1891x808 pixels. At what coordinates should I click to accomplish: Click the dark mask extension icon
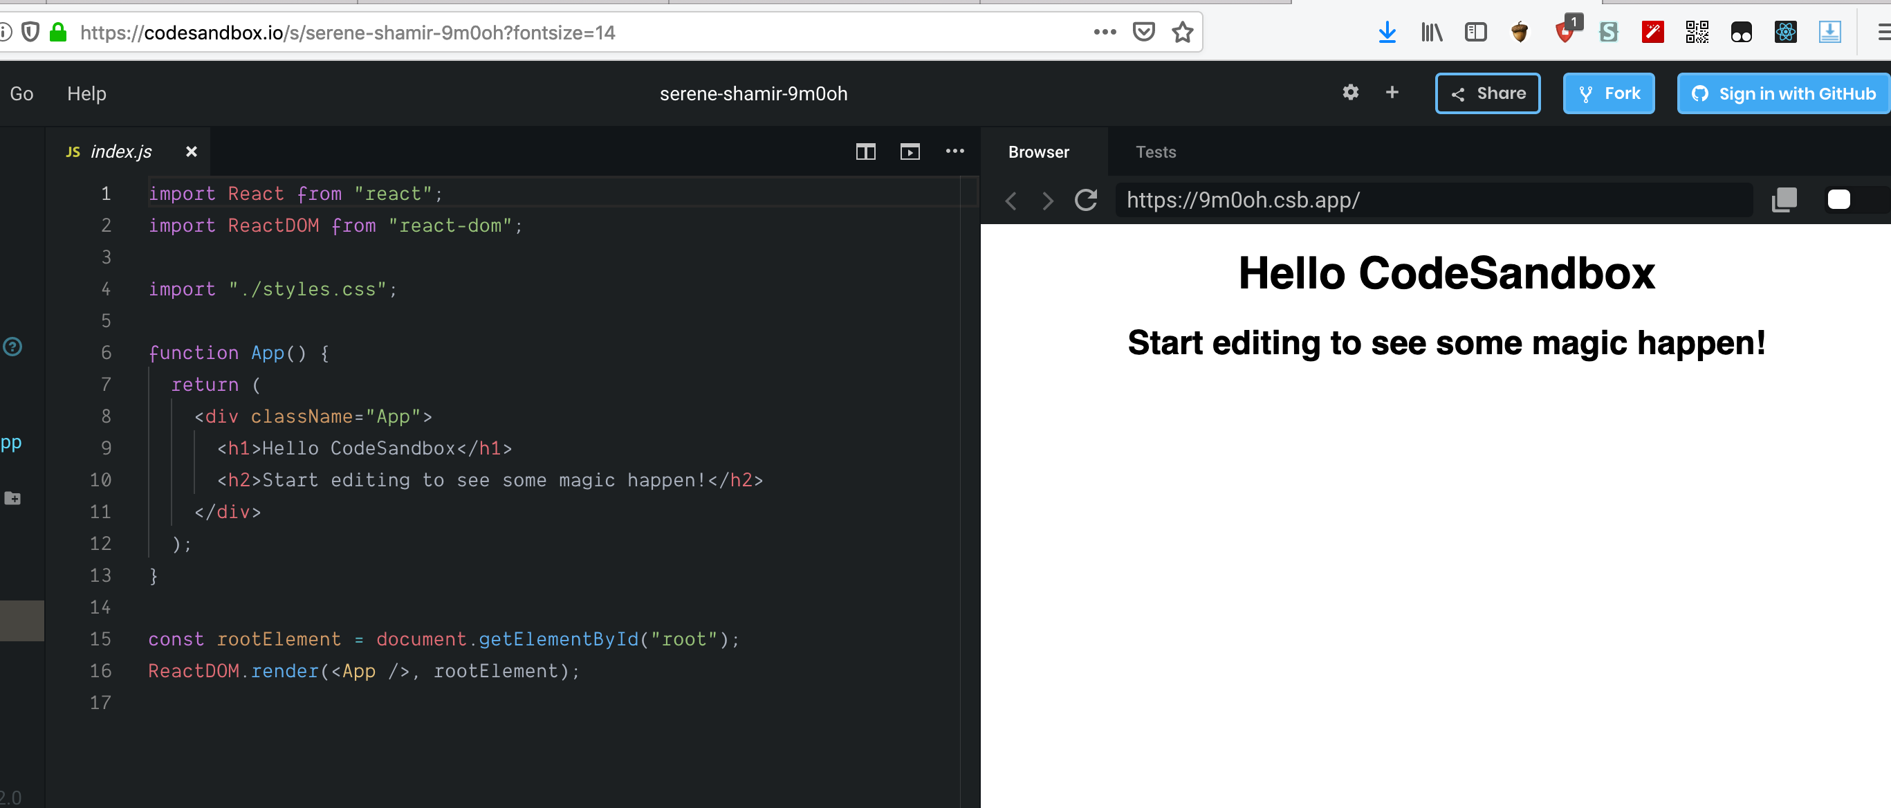1741,33
